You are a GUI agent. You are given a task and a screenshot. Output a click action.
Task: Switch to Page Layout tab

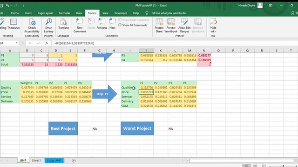[45, 13]
